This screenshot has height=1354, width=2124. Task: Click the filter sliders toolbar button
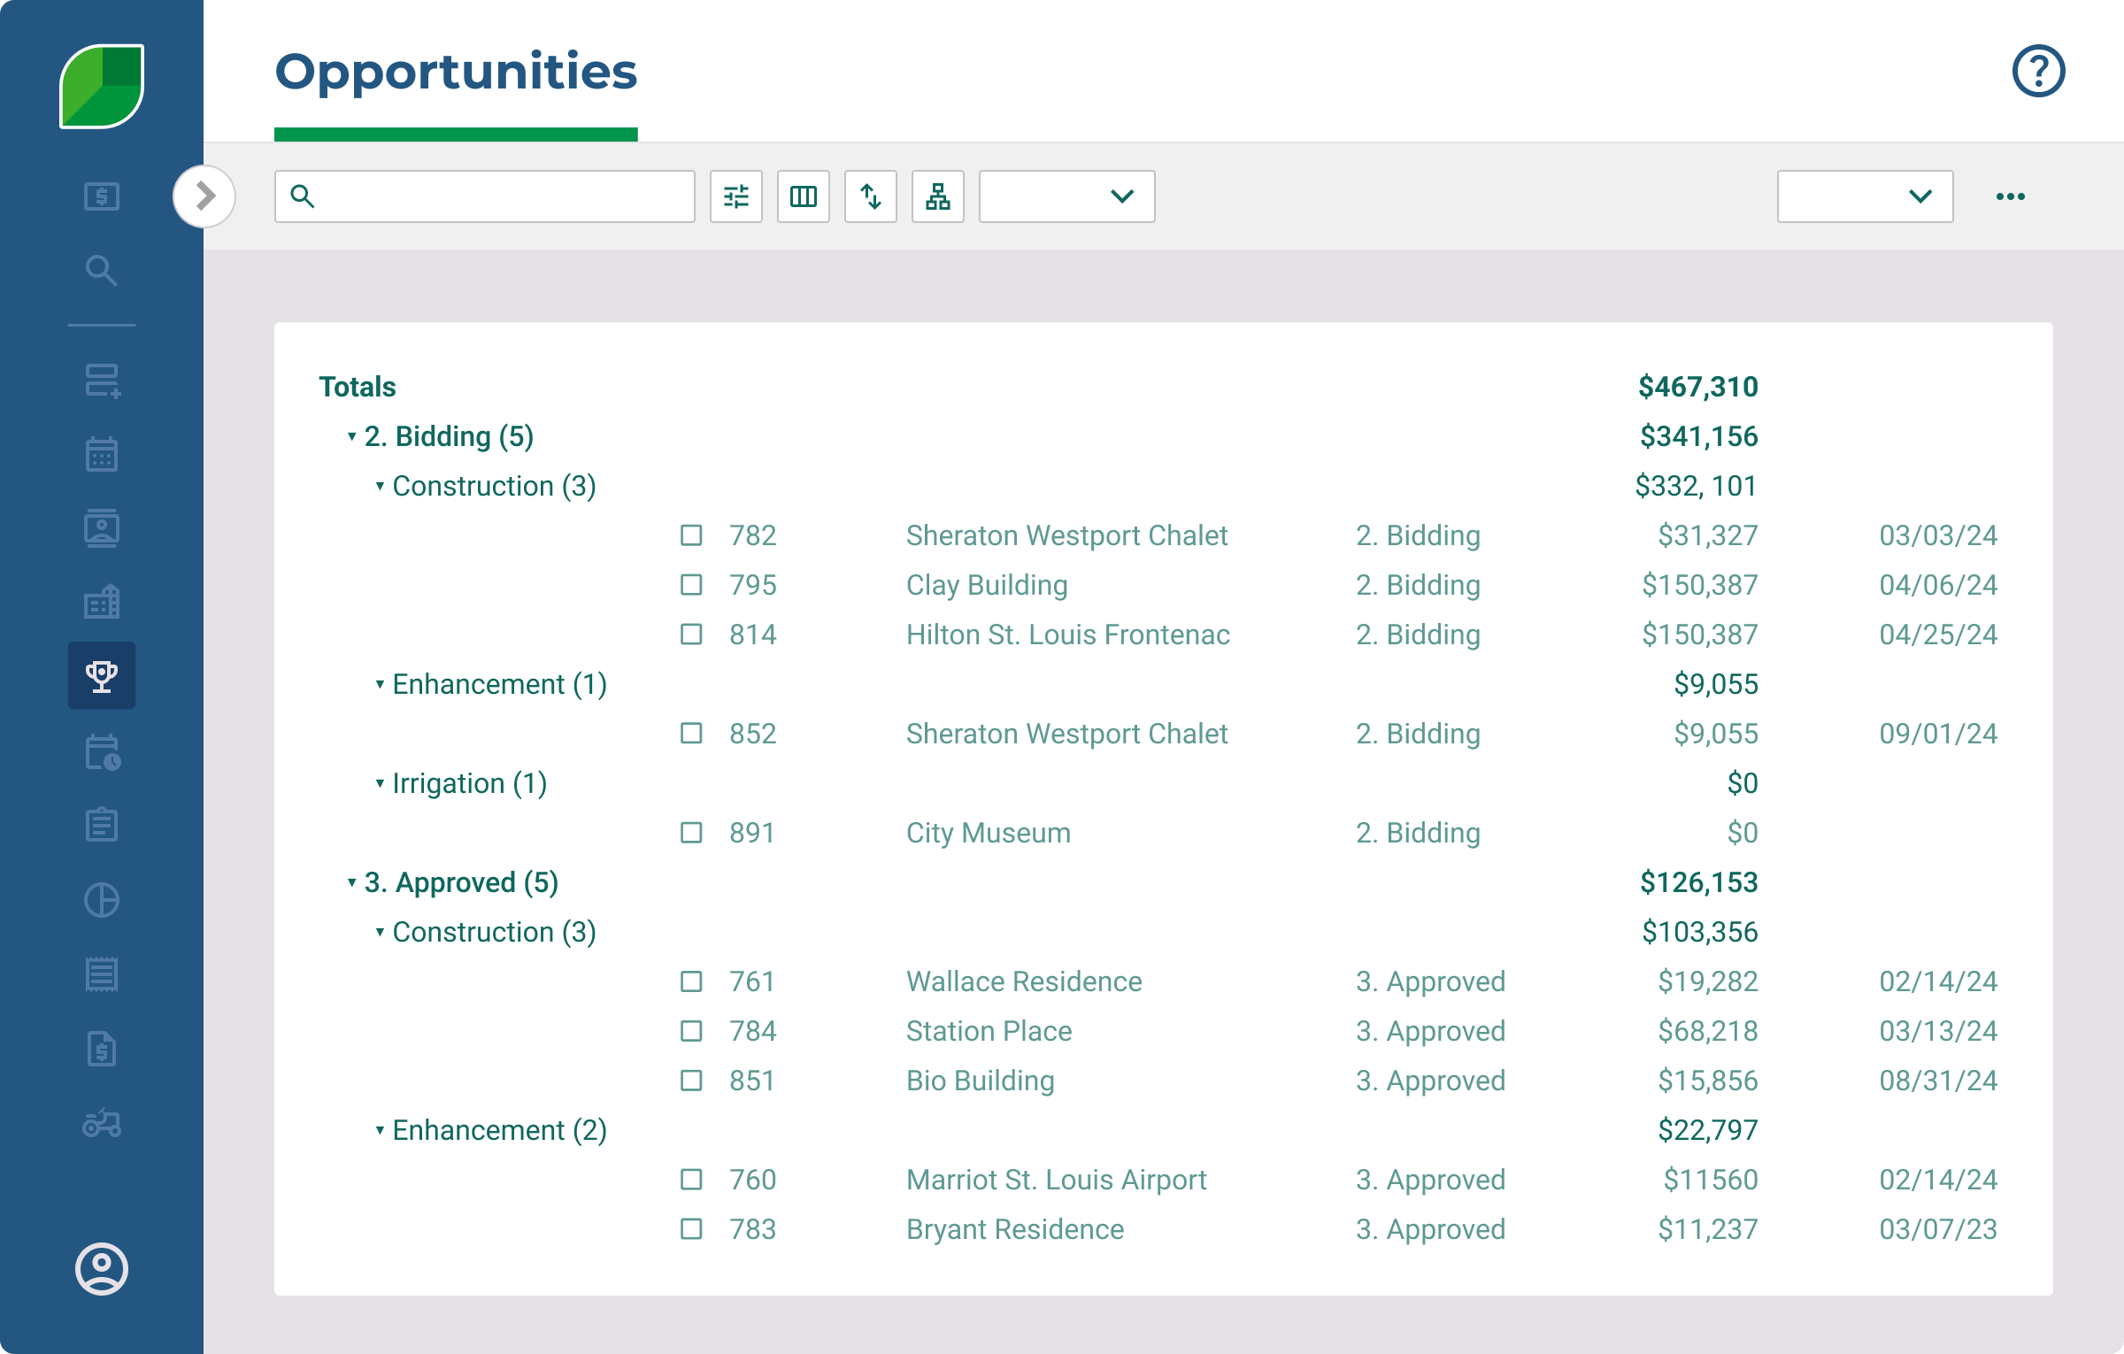point(736,196)
